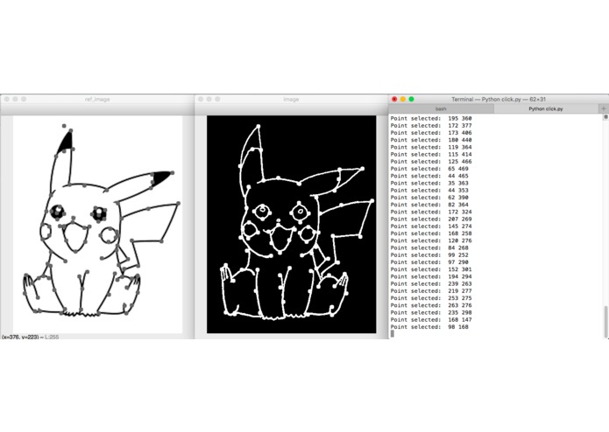
Task: Click the line 'Point selected: 84 268'
Action: tap(429, 247)
